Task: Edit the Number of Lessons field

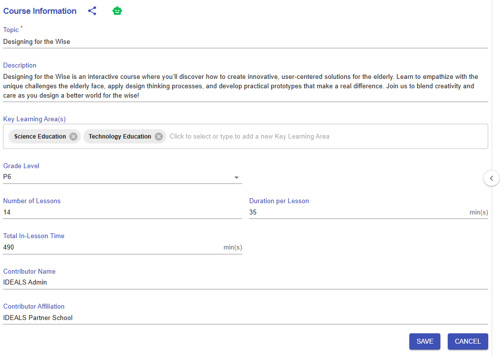Action: 122,213
